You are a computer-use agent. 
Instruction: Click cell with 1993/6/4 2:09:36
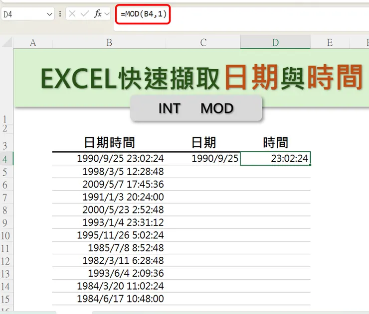(109, 273)
